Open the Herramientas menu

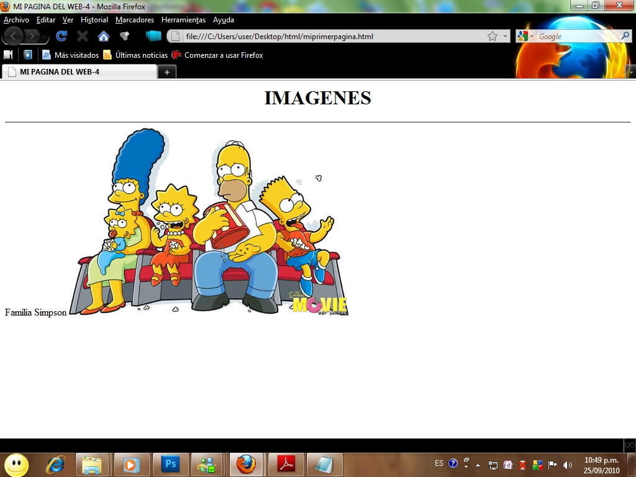coord(183,19)
